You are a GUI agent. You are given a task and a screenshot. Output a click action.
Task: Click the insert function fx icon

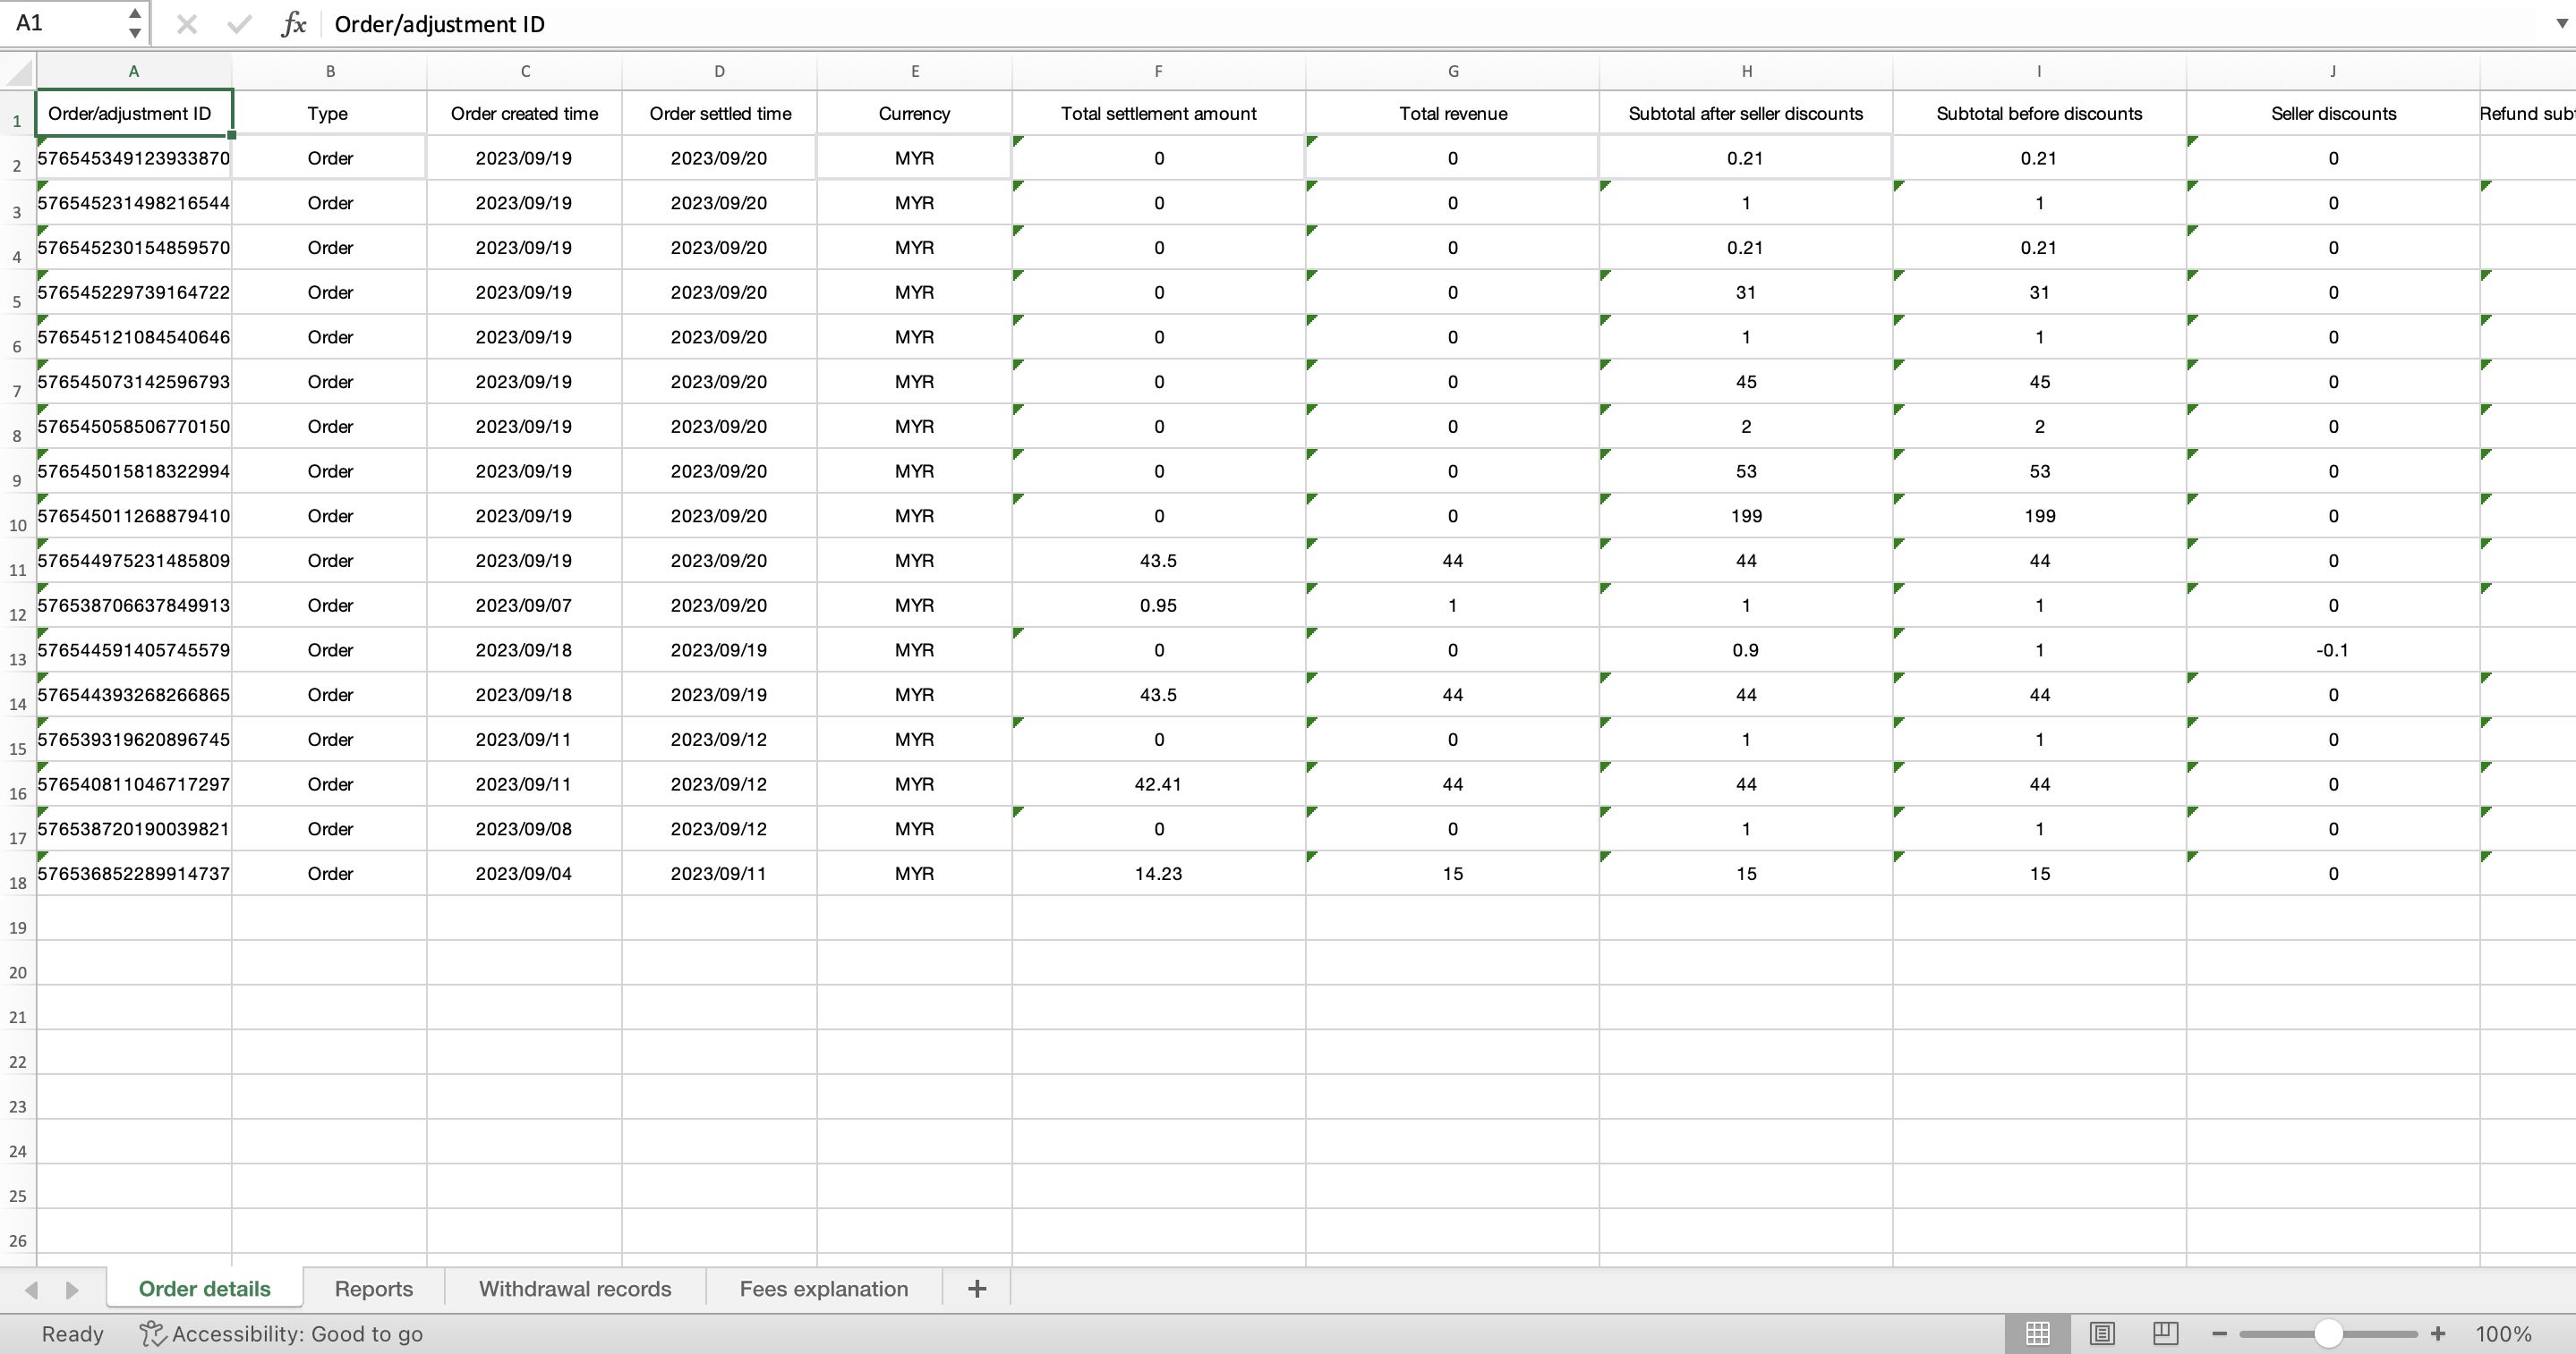tap(293, 24)
